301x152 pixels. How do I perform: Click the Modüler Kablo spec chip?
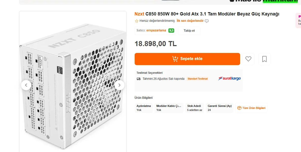click(169, 108)
